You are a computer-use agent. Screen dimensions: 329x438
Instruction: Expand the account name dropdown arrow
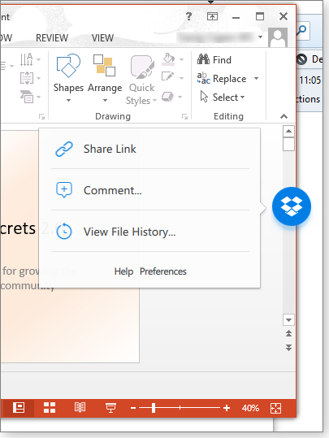point(260,37)
